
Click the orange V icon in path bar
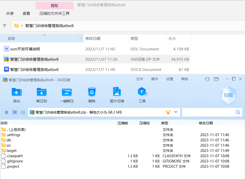168,112
